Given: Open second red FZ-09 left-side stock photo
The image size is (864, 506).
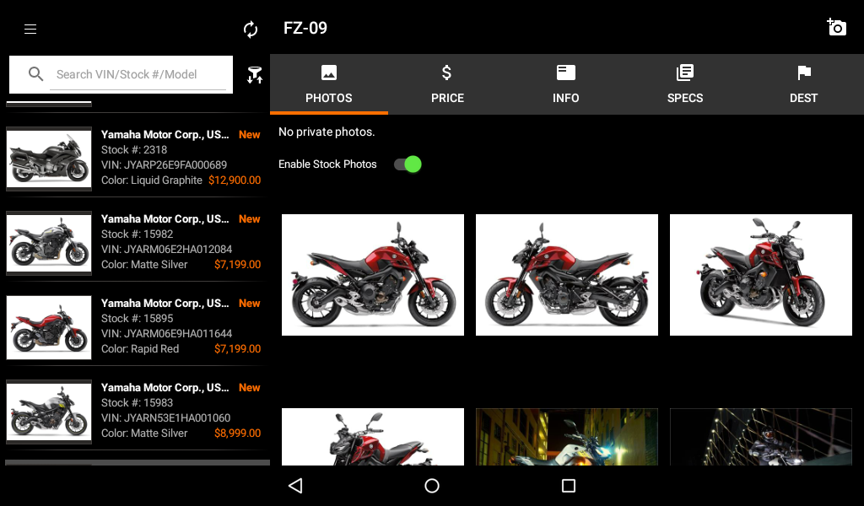Looking at the screenshot, I should pos(567,275).
